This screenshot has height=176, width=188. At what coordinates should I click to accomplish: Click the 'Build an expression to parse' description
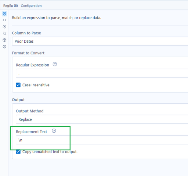click(57, 18)
